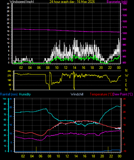Click the 50 humidity scale value
This screenshot has width=134, height=160.
[5, 125]
